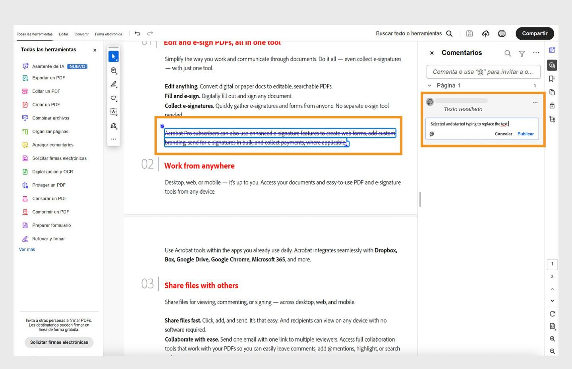Go to the next page arrow
The width and height of the screenshot is (572, 369).
(x=552, y=301)
